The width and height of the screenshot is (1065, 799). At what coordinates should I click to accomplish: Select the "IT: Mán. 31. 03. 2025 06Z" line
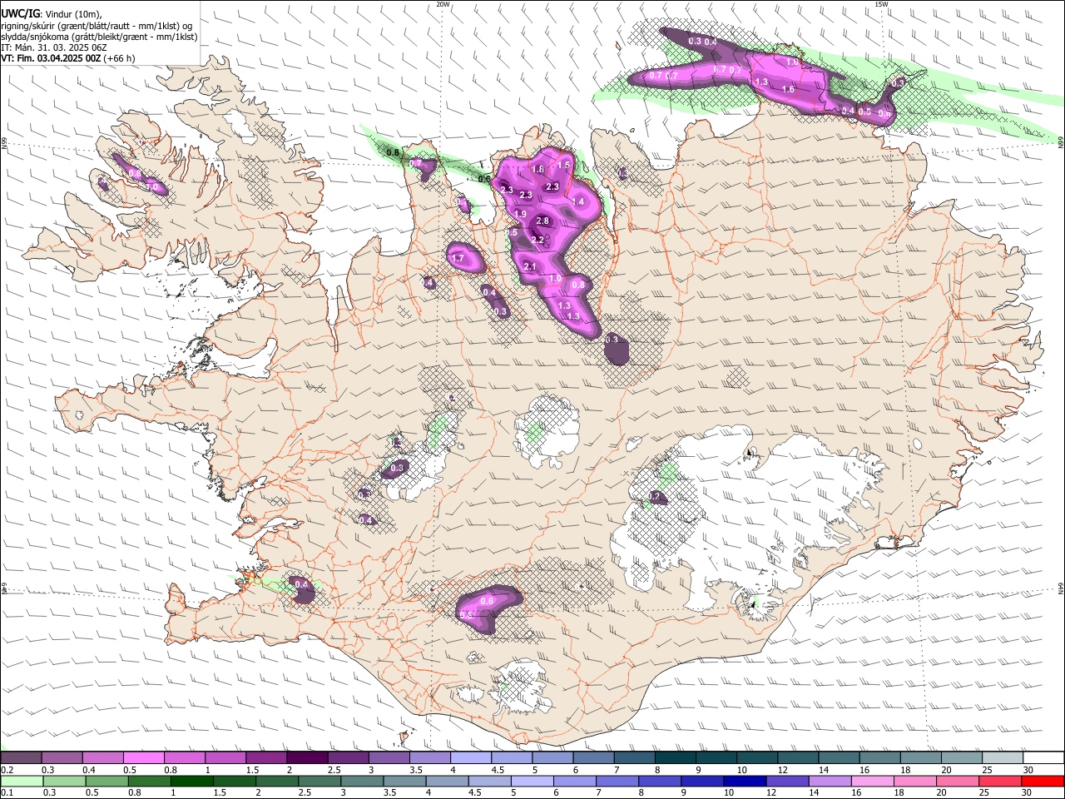point(54,47)
